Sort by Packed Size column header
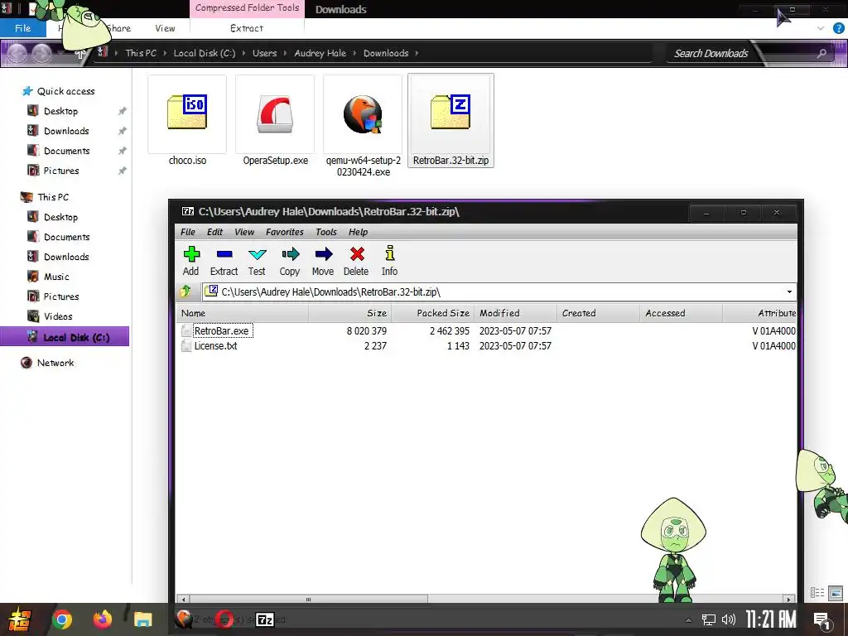 [432, 313]
